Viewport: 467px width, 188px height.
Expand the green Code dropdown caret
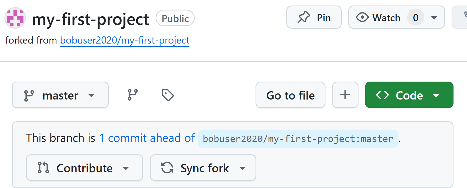(436, 96)
